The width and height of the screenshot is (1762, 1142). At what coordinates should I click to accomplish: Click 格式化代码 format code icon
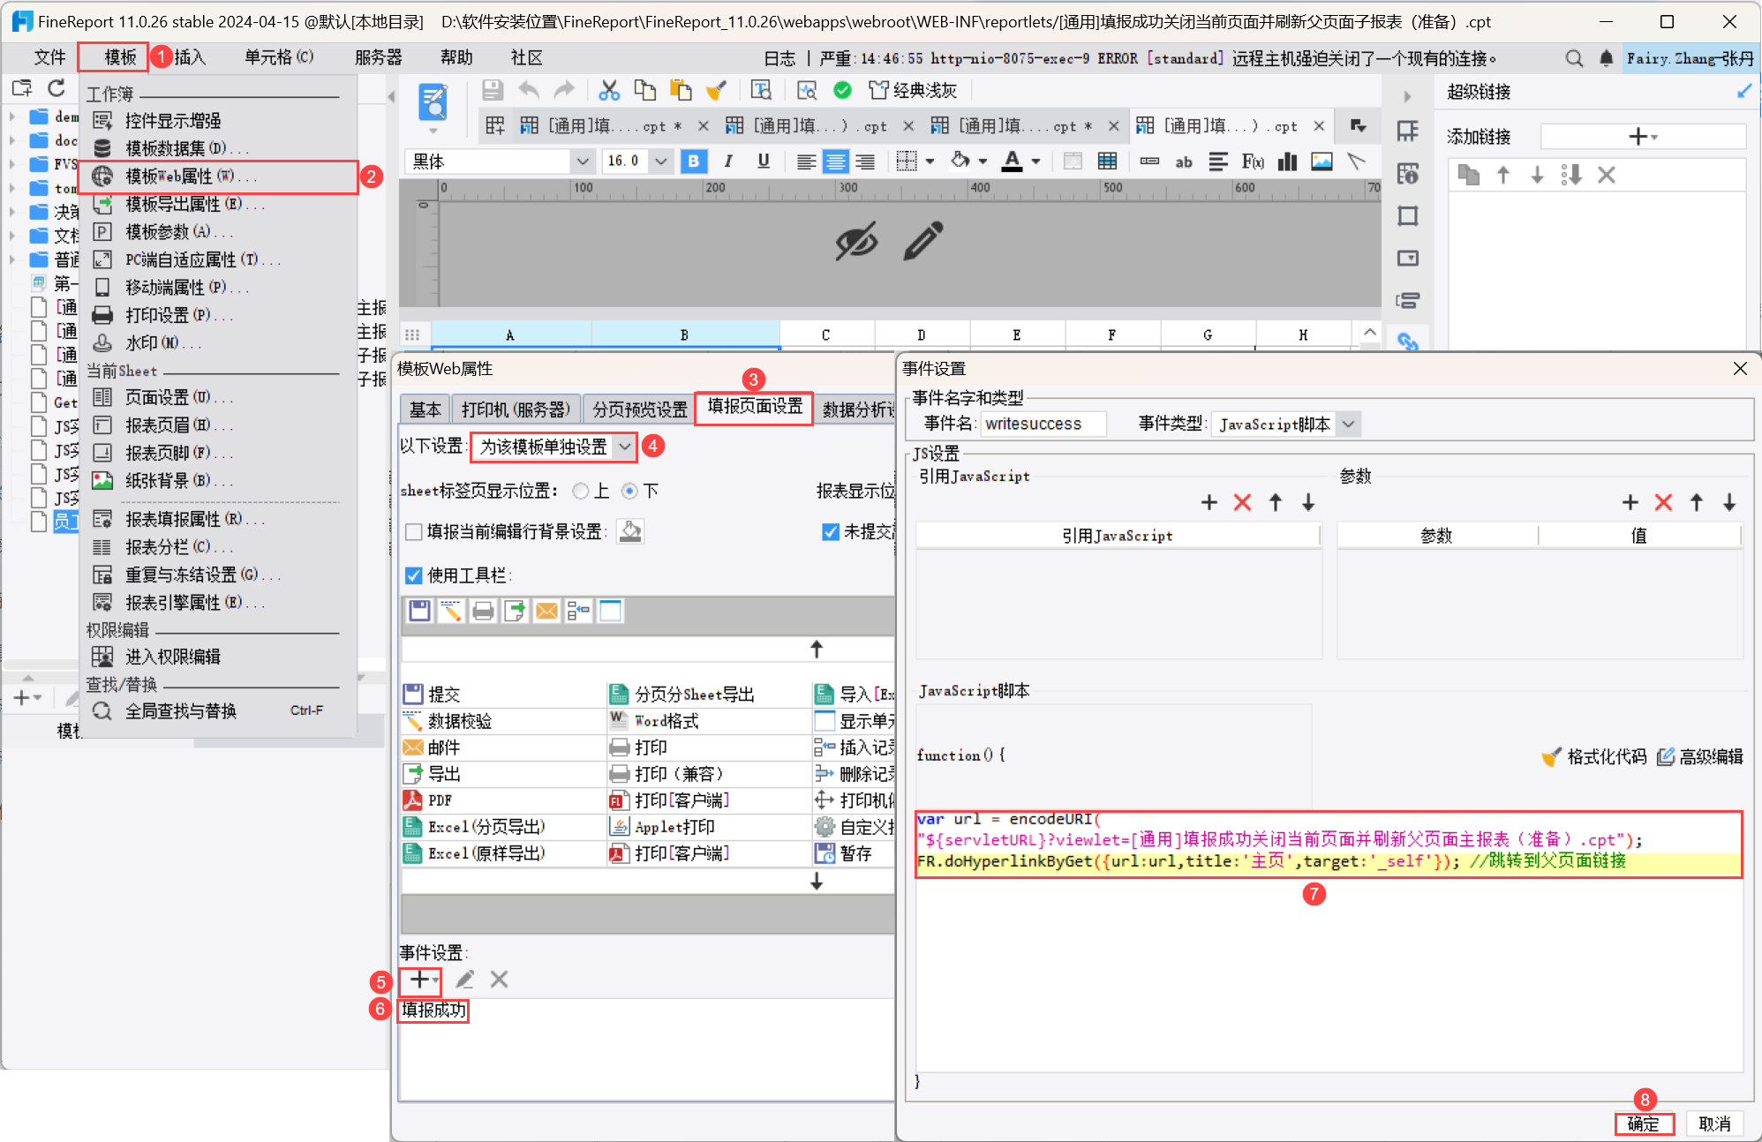pos(1551,756)
